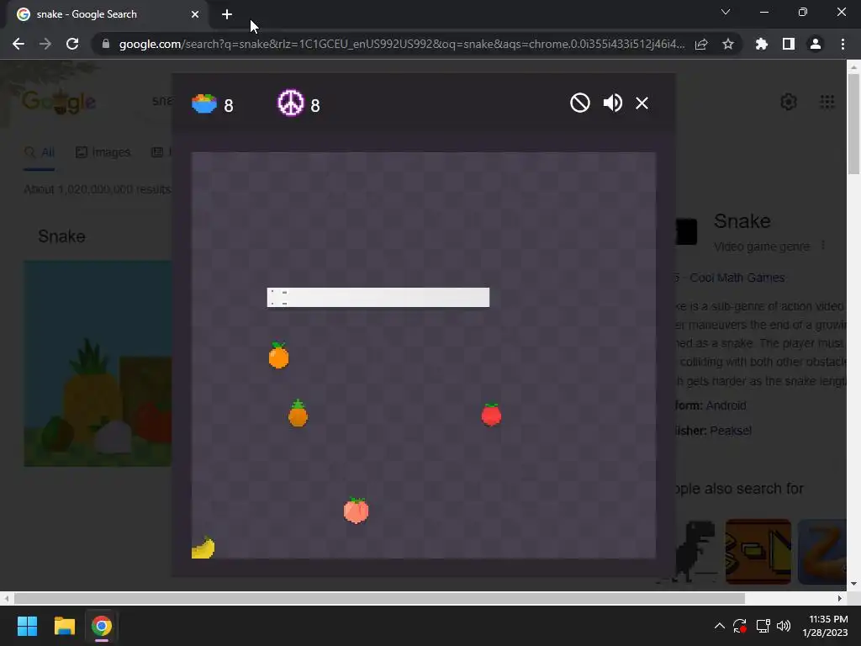Click the Snake fruit illustration thumbnail
Image resolution: width=861 pixels, height=646 pixels.
point(98,363)
